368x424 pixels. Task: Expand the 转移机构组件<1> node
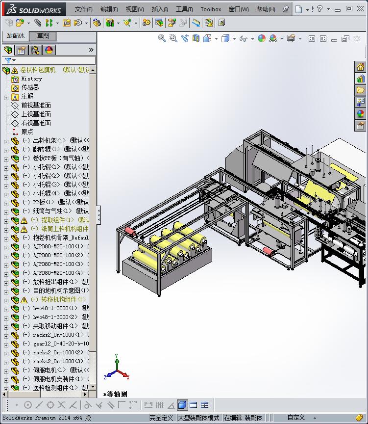point(6,301)
